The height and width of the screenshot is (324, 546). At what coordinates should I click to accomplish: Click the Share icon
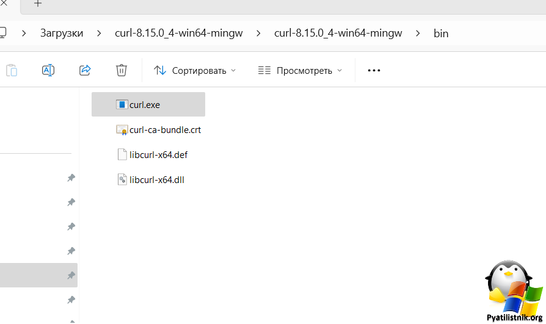point(85,70)
